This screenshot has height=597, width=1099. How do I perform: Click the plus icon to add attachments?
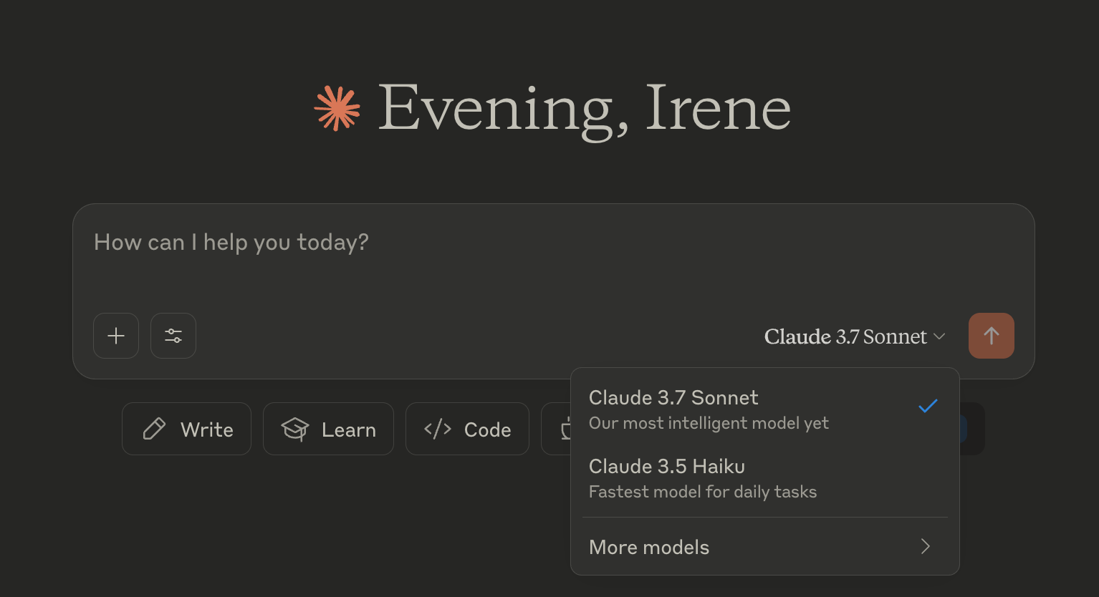[x=116, y=336]
